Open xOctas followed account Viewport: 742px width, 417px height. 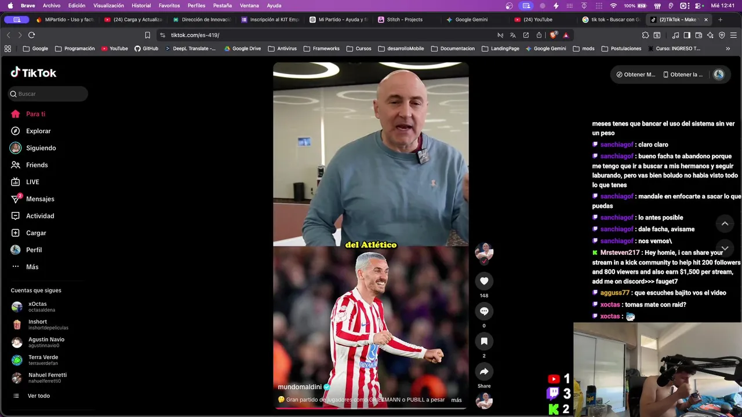pyautogui.click(x=38, y=306)
